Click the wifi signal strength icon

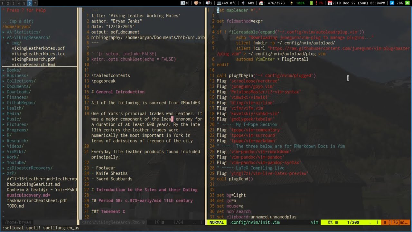392,3
